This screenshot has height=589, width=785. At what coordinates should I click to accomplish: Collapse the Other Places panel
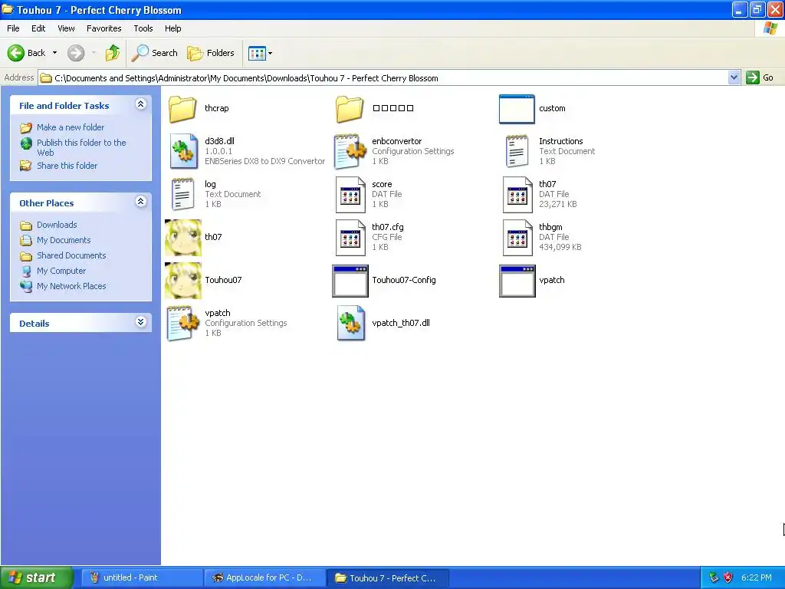coord(141,202)
